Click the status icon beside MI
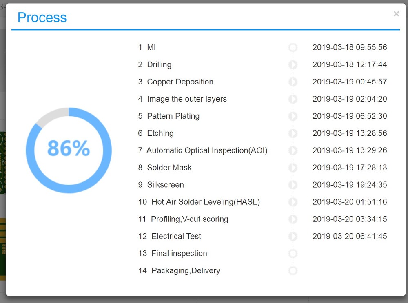Screen dimensions: 408x303 click(x=293, y=48)
